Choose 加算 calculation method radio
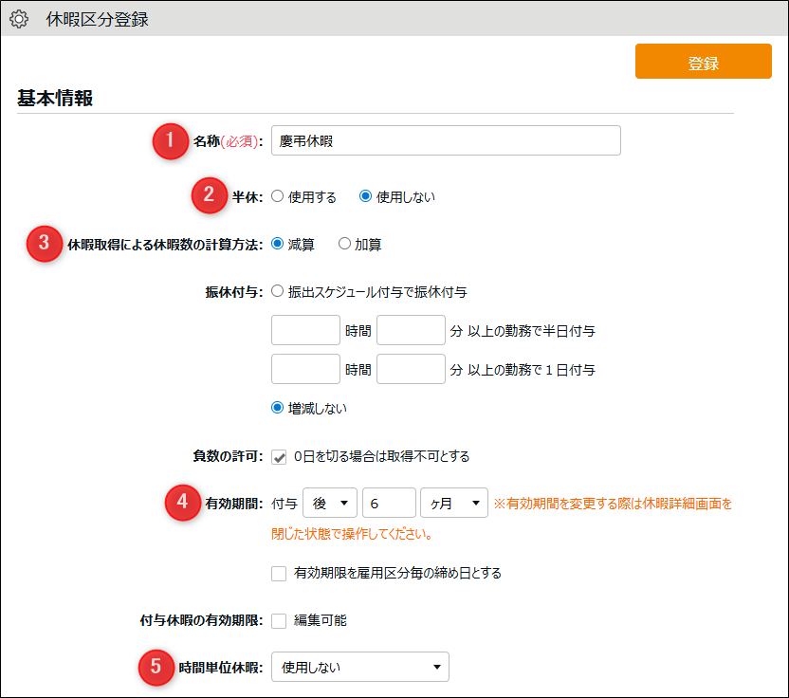Screen dimensions: 789x698 pyautogui.click(x=344, y=244)
